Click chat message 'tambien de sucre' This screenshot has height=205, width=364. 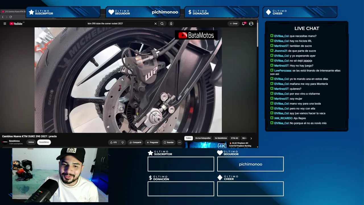tap(301, 46)
